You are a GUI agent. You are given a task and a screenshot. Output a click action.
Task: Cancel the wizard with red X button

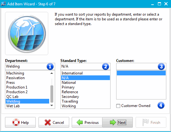[54, 122]
